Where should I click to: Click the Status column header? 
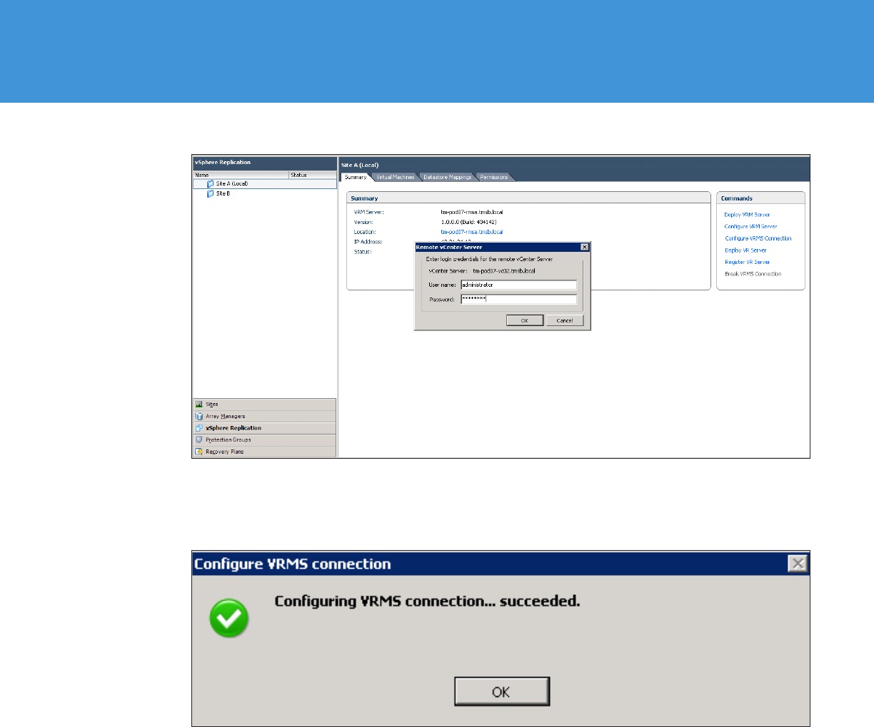(313, 175)
